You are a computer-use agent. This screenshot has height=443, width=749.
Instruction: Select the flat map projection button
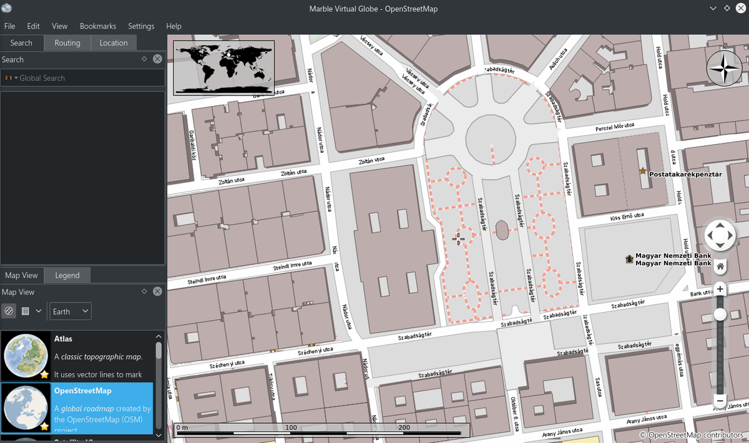[x=26, y=311]
